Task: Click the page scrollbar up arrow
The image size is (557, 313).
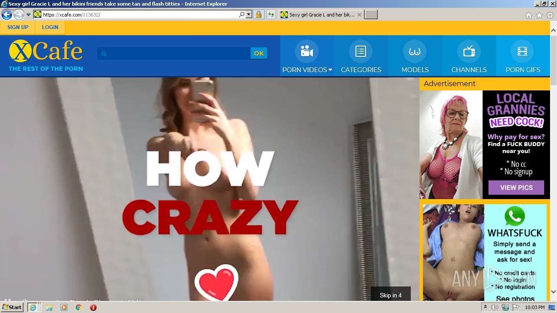Action: [x=554, y=30]
